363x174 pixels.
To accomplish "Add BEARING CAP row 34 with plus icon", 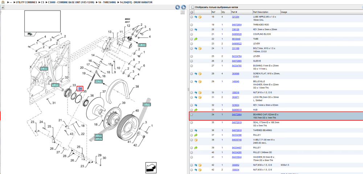I will click(x=192, y=115).
